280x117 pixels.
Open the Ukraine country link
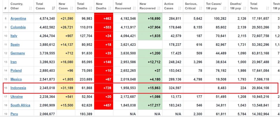click(17, 97)
